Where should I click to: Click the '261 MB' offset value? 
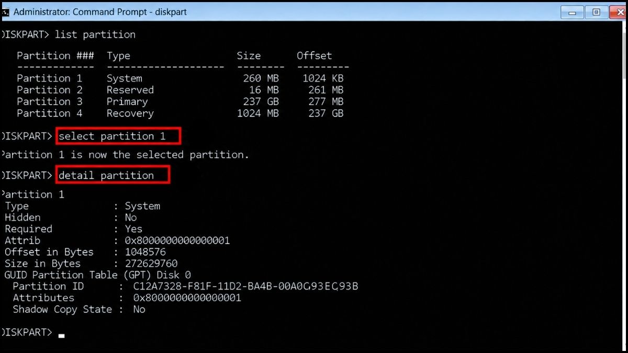coord(326,89)
